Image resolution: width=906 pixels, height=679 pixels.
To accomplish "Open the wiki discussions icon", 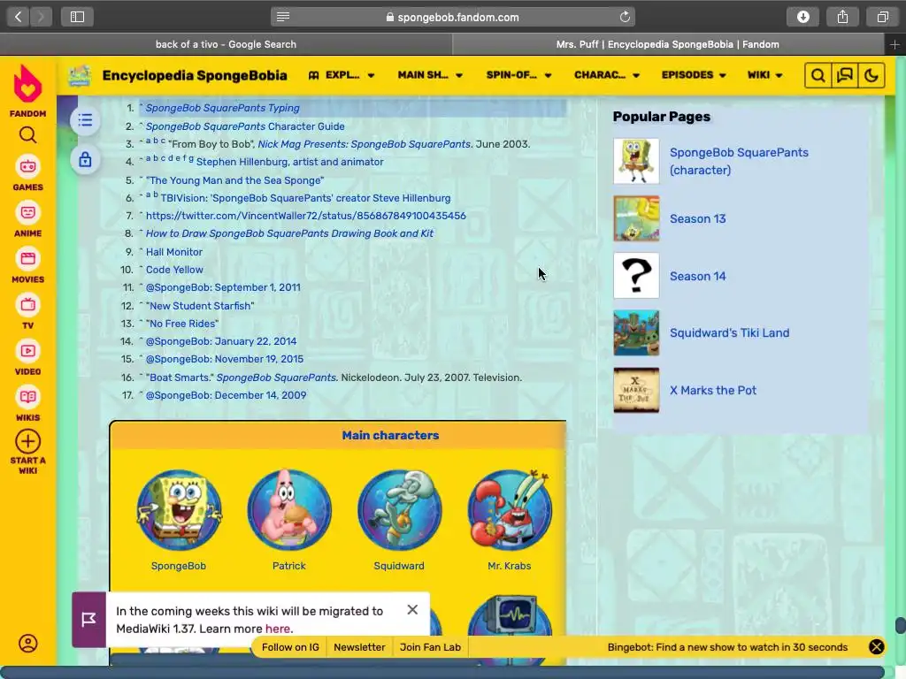I will [845, 76].
